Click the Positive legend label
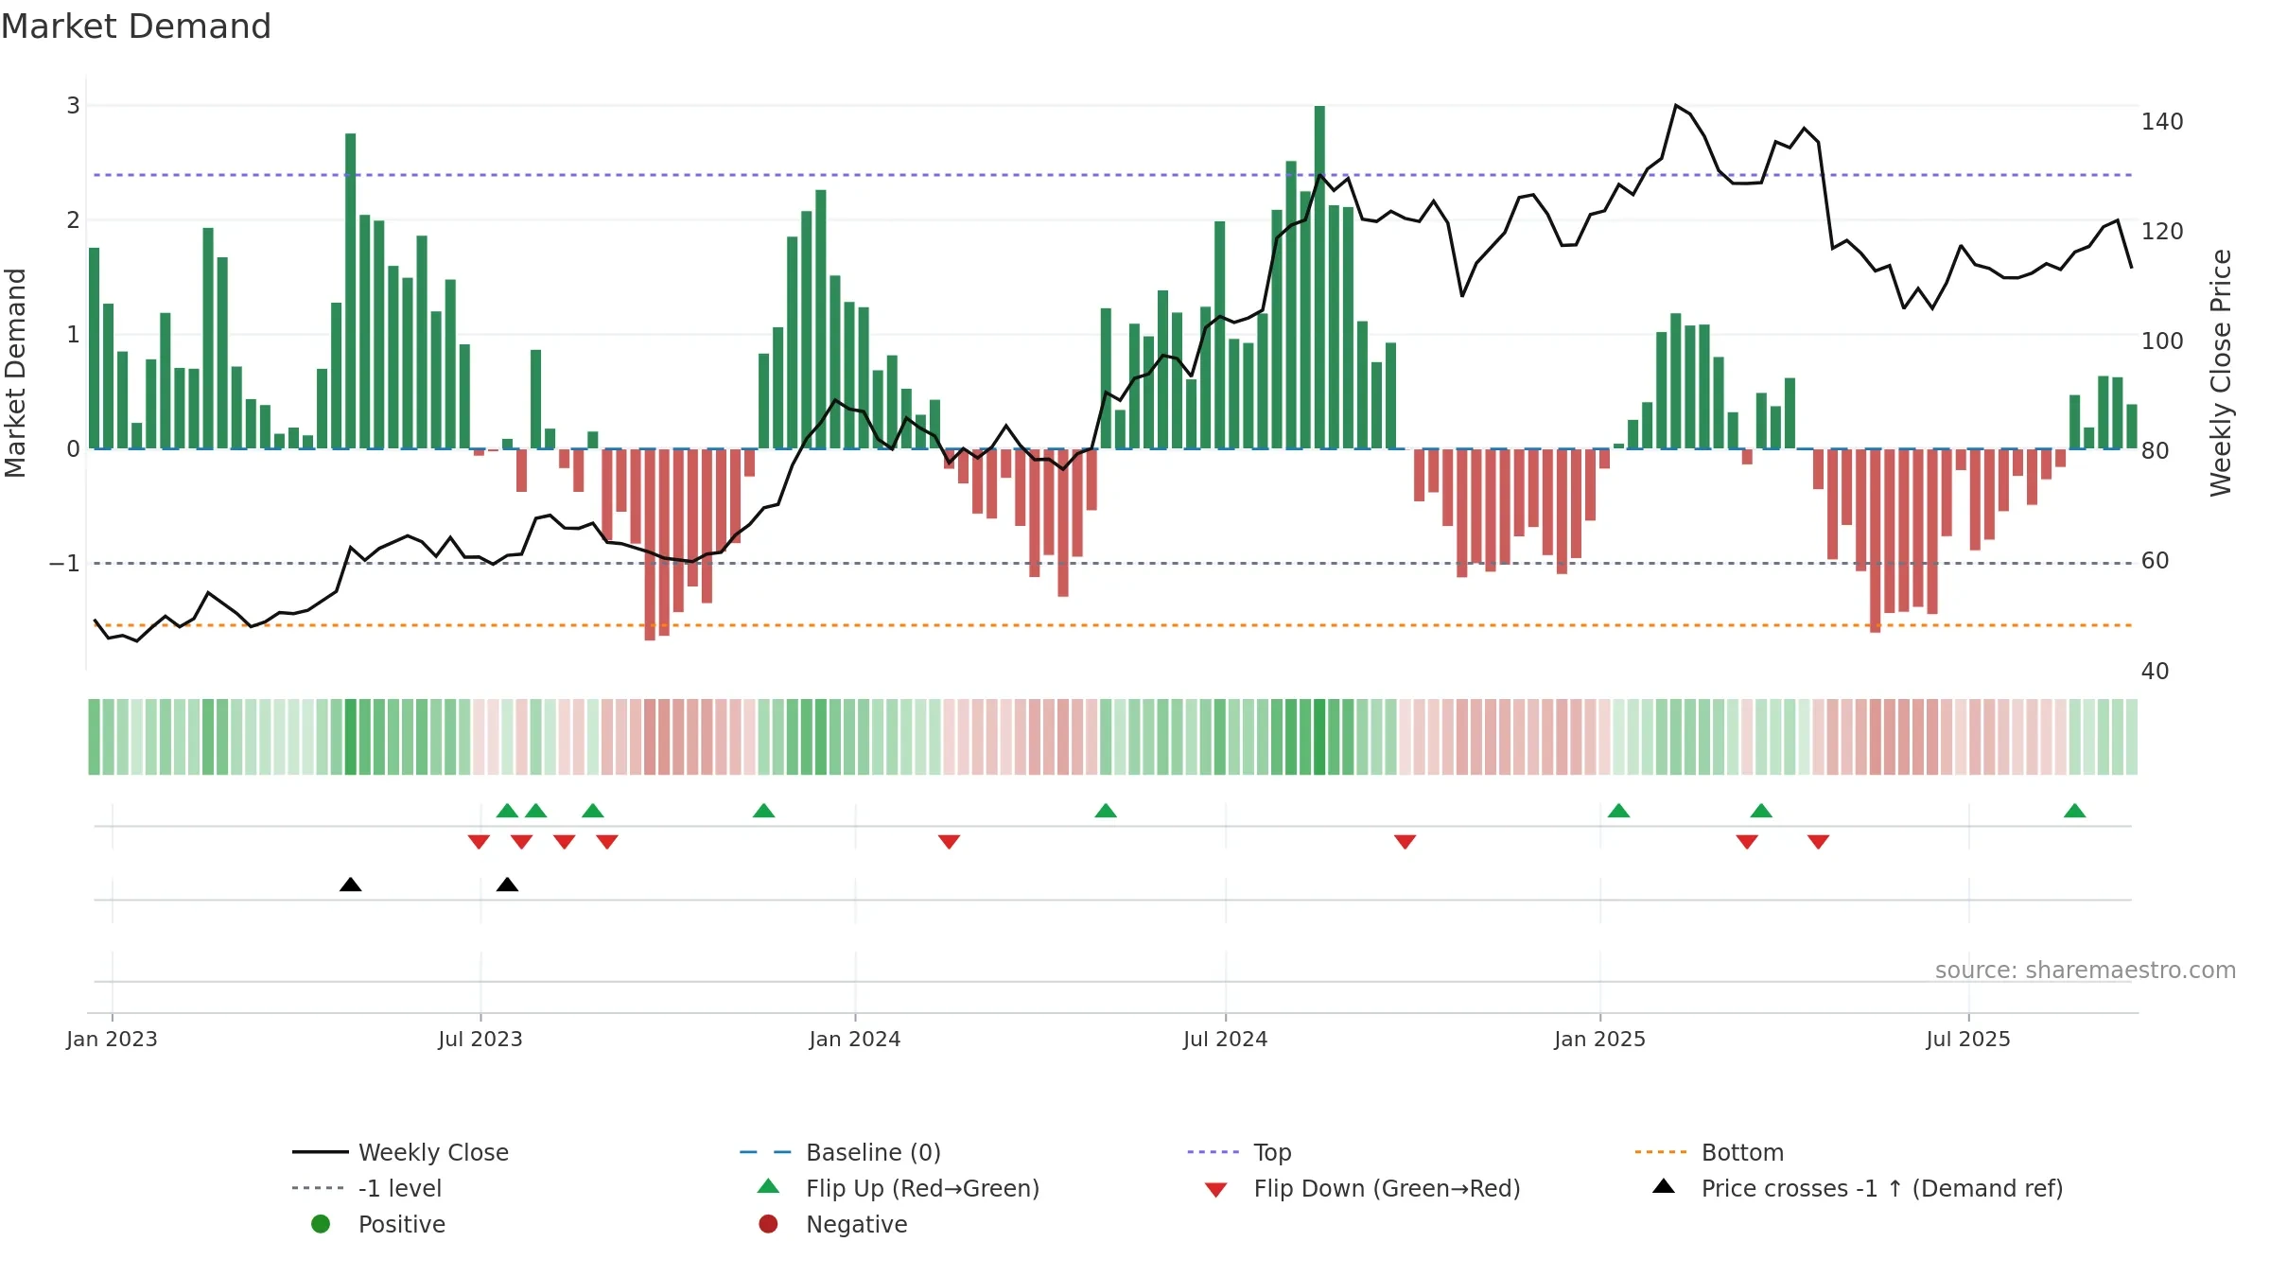 point(402,1224)
